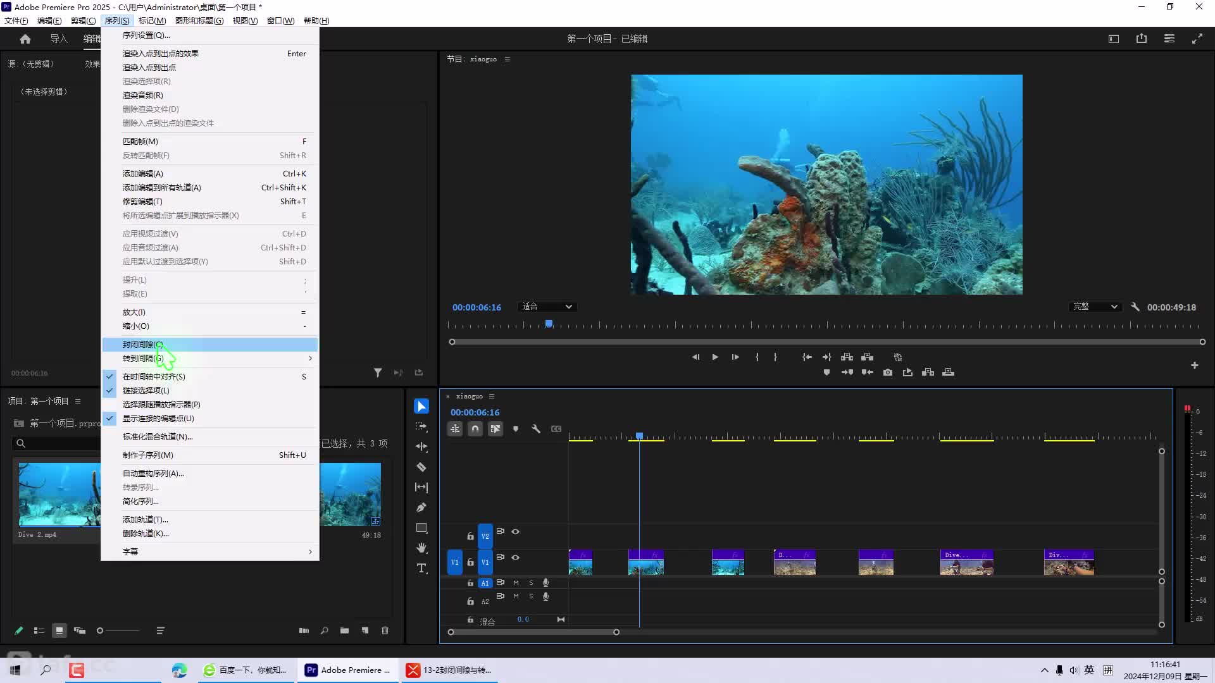The height and width of the screenshot is (683, 1215).
Task: Open 序列设置 menu entry
Action: pyautogui.click(x=210, y=35)
